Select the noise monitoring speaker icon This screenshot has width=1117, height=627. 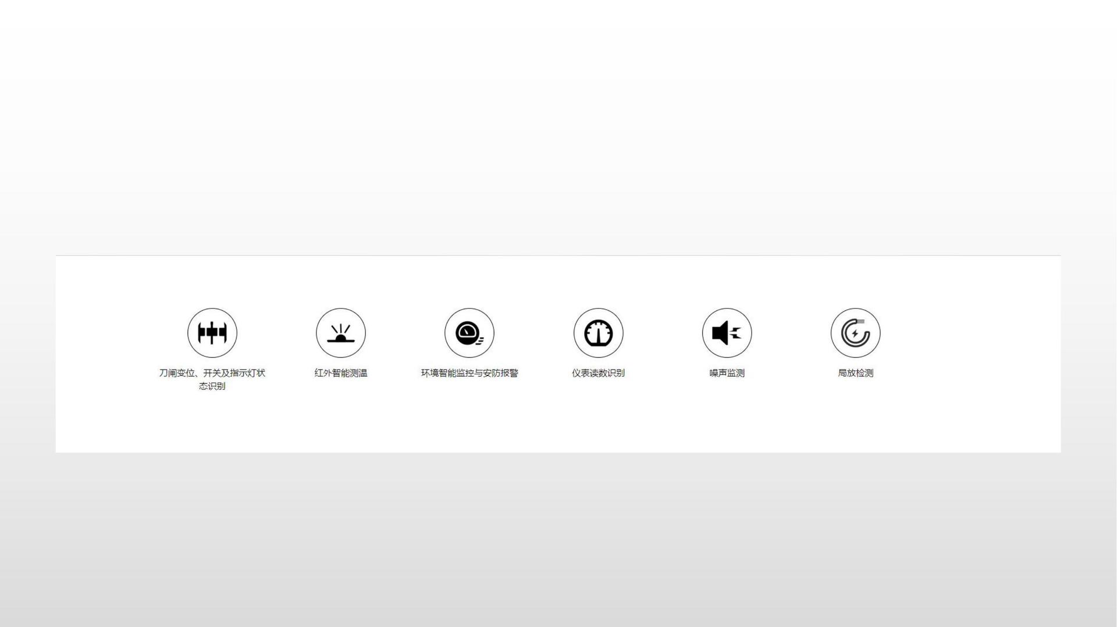(727, 333)
